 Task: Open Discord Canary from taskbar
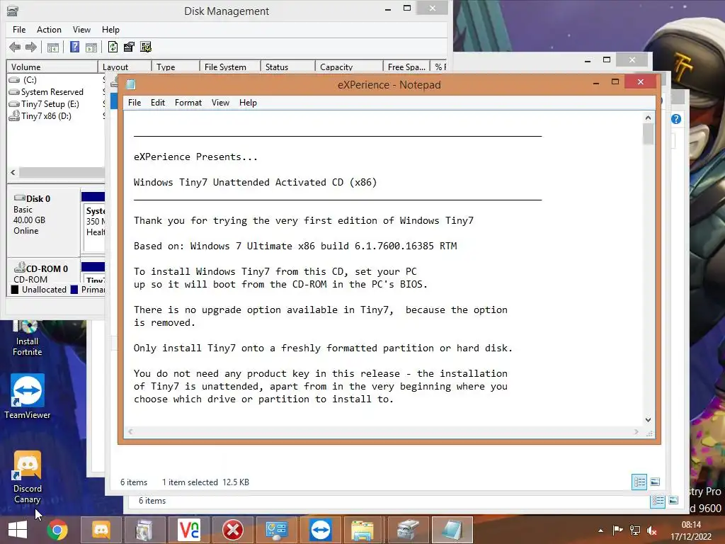(x=101, y=530)
